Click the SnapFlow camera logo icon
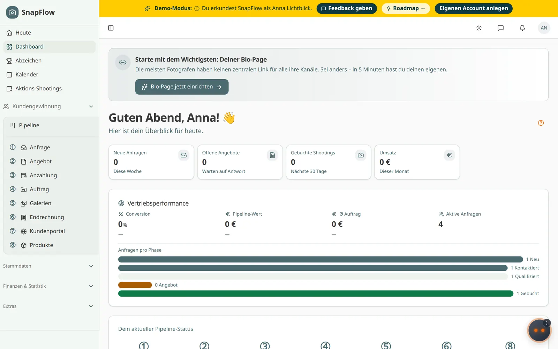The height and width of the screenshot is (349, 558). click(12, 12)
